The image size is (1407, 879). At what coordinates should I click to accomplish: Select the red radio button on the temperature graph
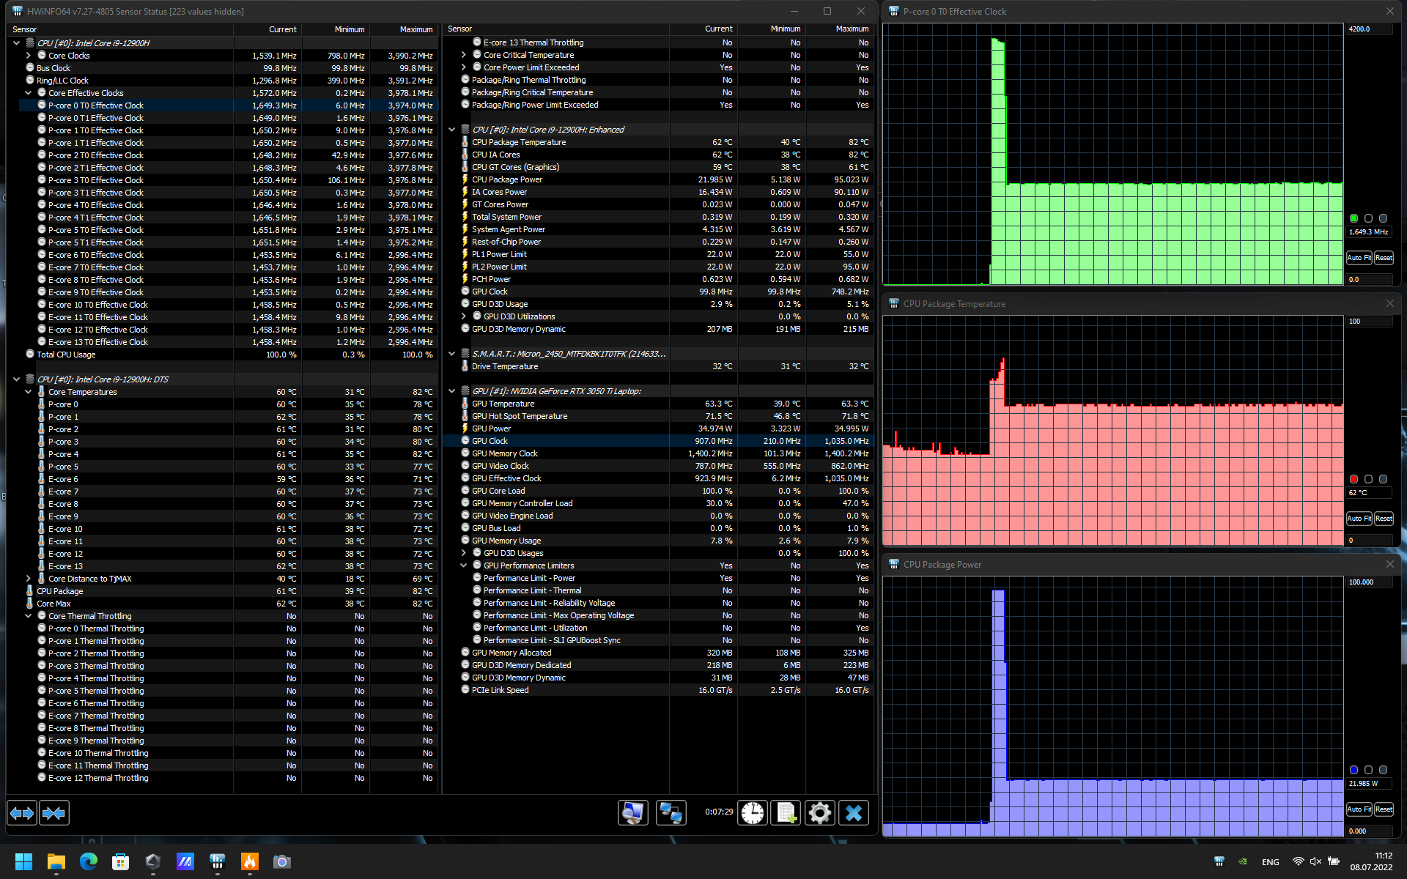point(1354,479)
